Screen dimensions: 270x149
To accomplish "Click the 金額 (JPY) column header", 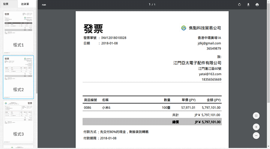I will pyautogui.click(x=213, y=100).
